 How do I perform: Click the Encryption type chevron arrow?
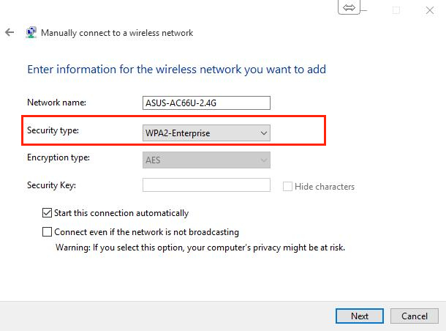(x=264, y=160)
